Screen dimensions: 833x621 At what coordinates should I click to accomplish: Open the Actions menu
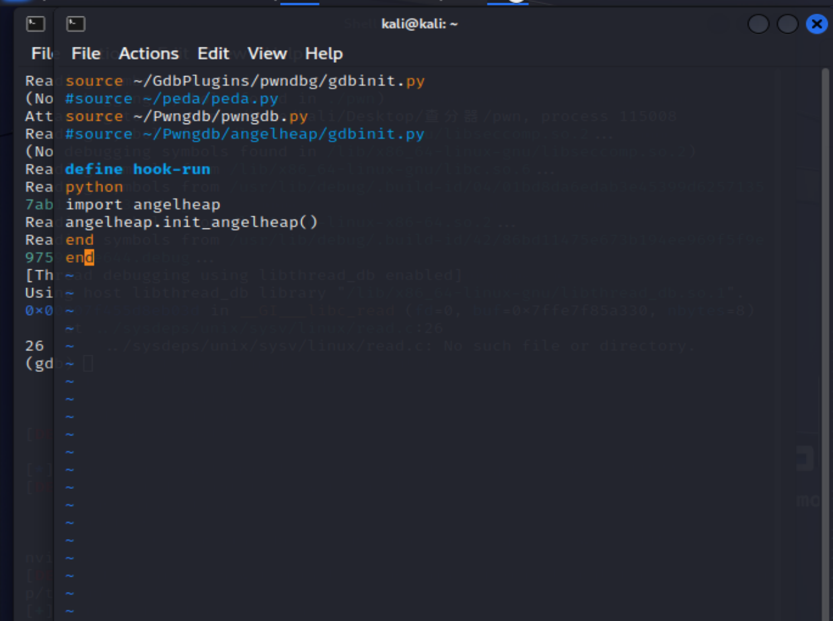click(149, 54)
